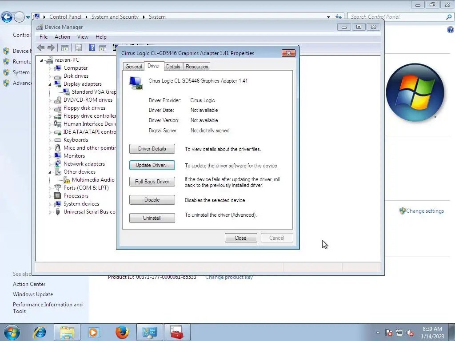This screenshot has width=455, height=341.
Task: Click the Action Center flag tray icon
Action: coord(389,333)
